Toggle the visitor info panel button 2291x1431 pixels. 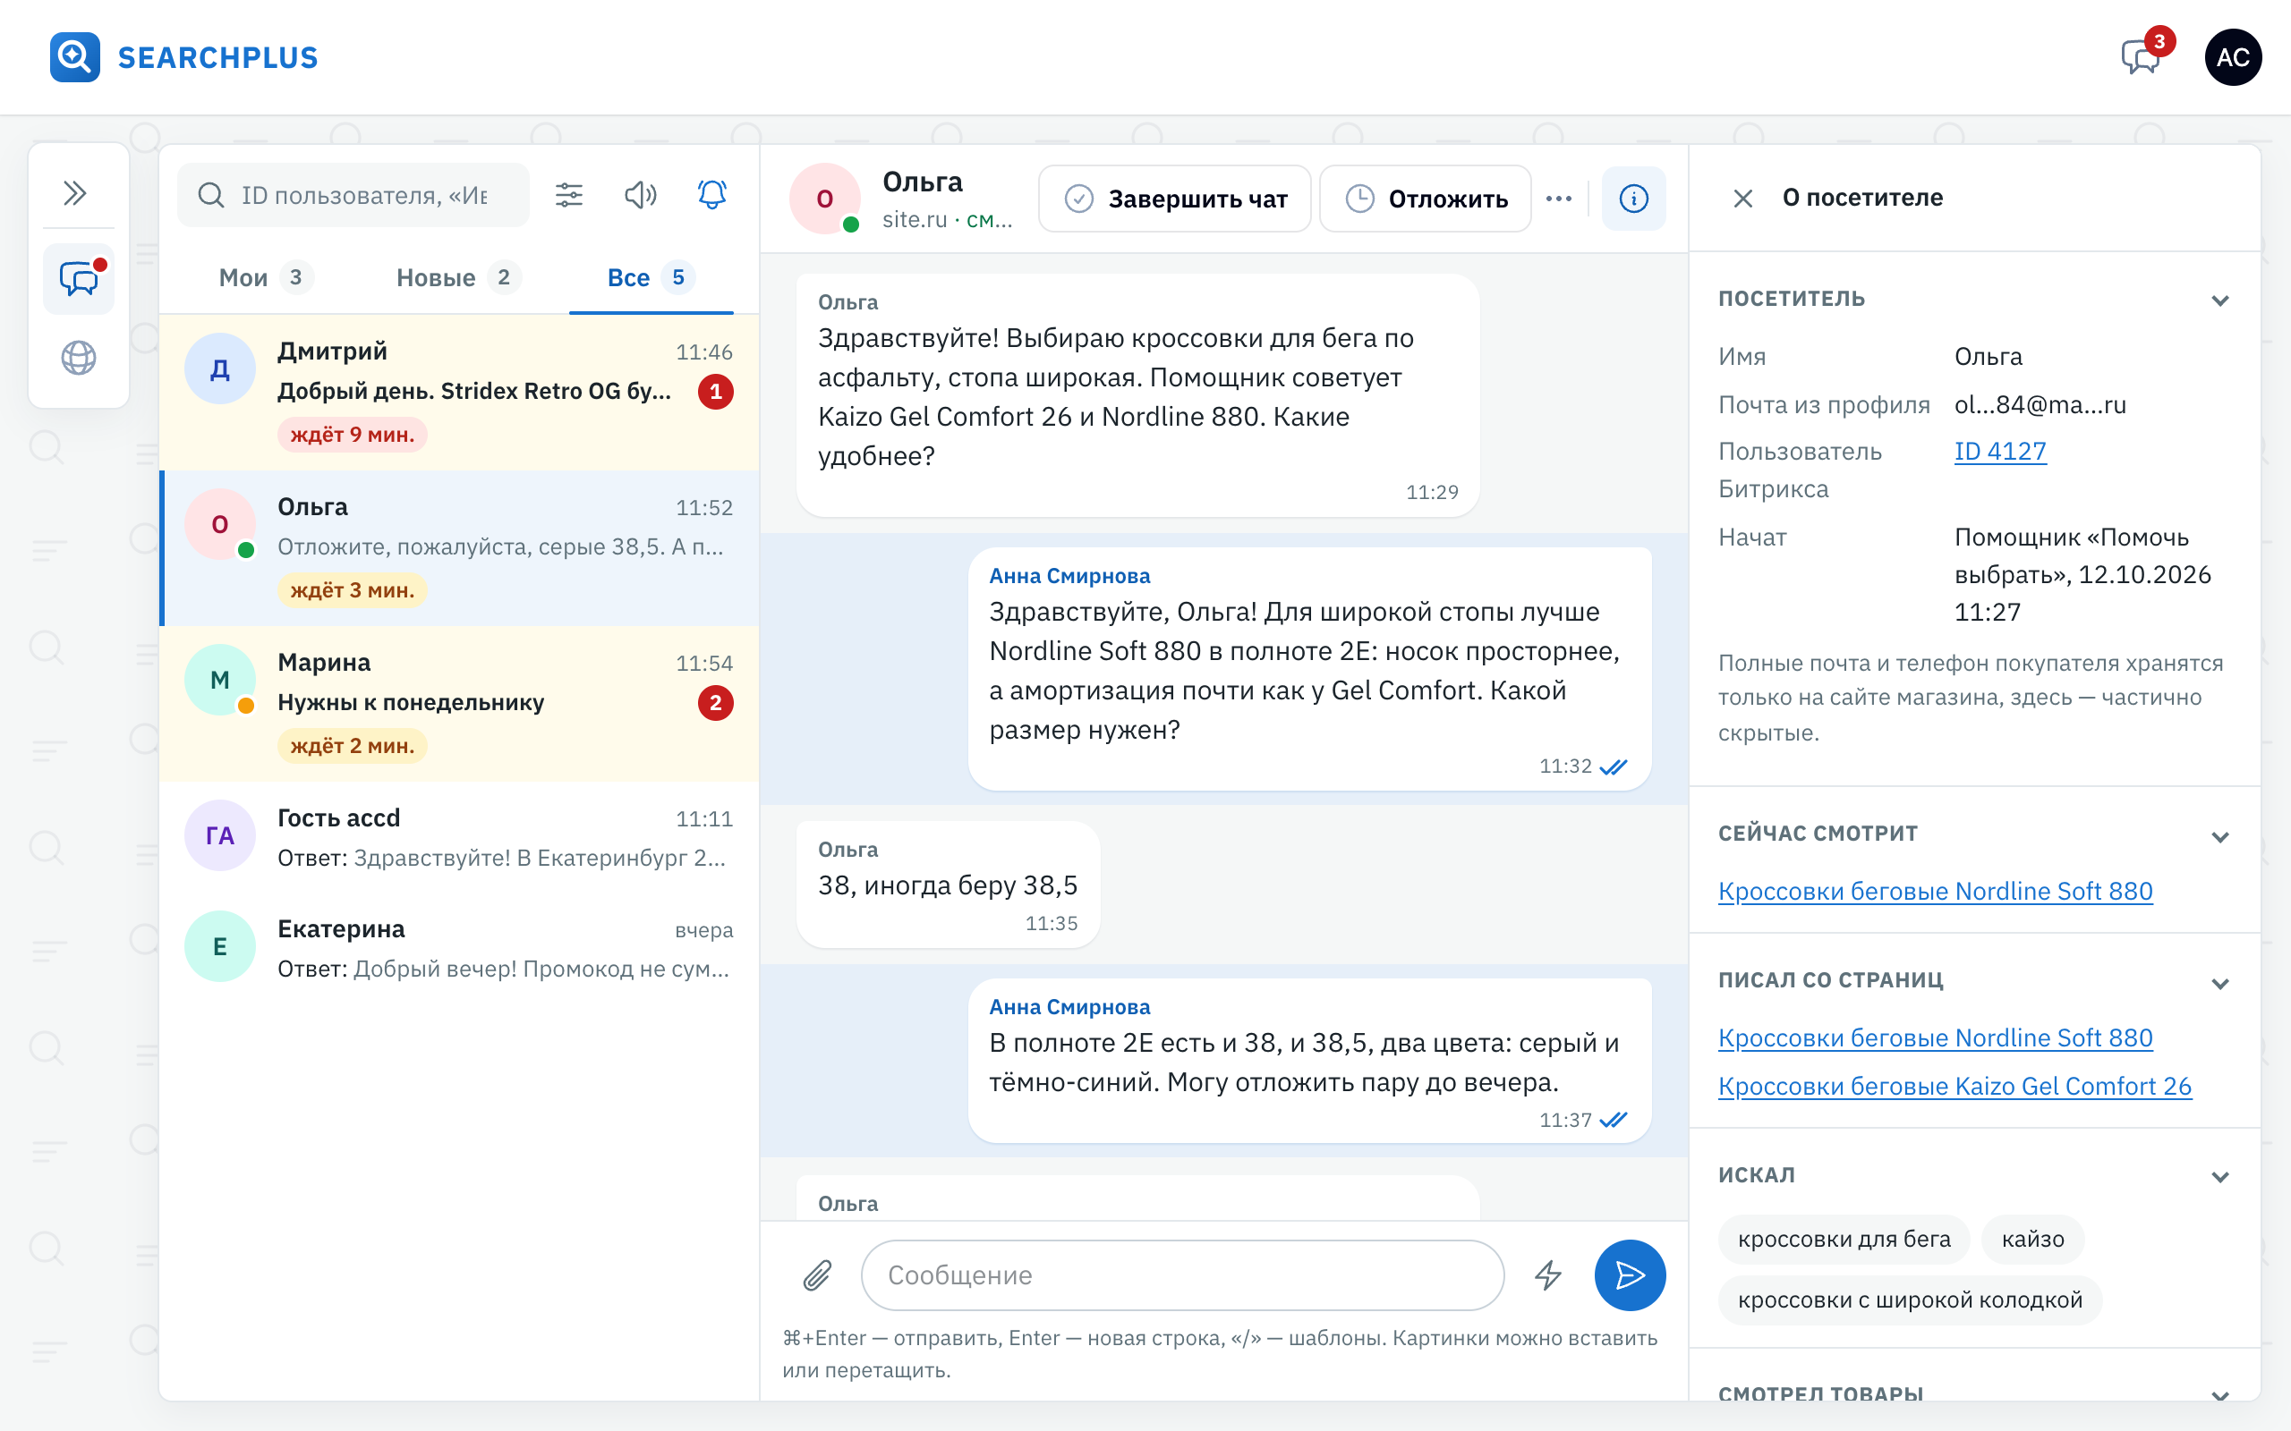1633,199
